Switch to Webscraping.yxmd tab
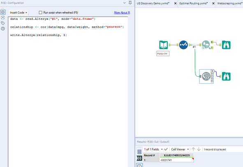This screenshot has width=243, height=167. pos(230,3)
